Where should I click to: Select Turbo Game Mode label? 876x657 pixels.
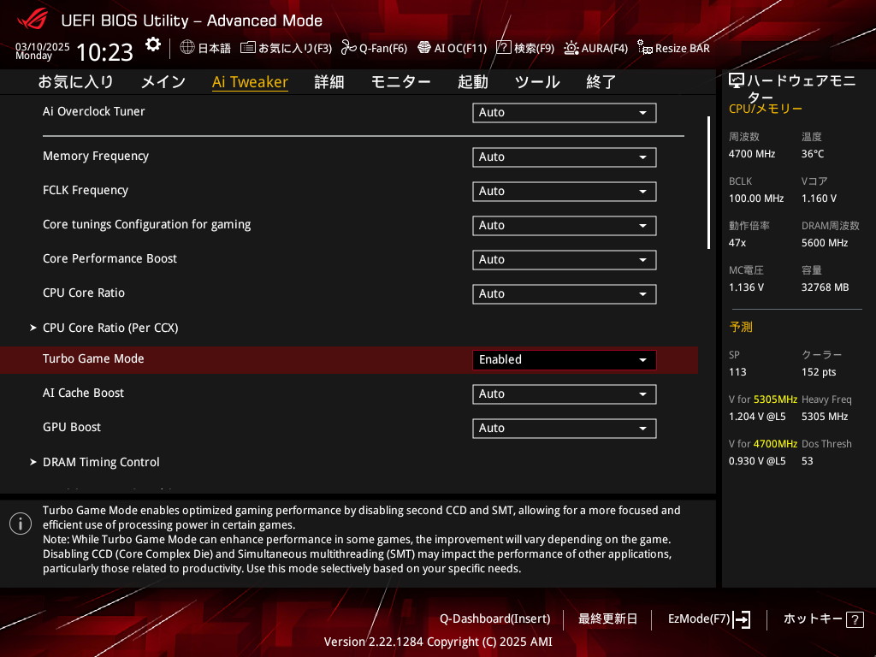coord(93,358)
